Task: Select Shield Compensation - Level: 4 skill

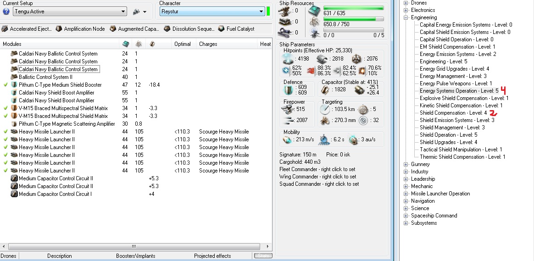Action: [x=453, y=113]
